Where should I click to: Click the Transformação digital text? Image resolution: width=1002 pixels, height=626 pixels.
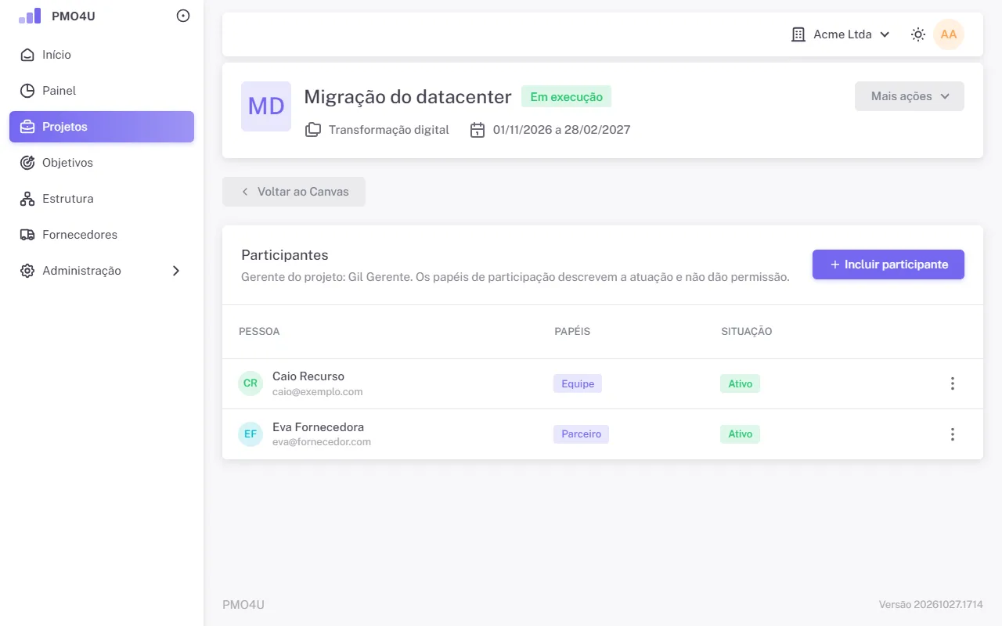[x=389, y=130]
